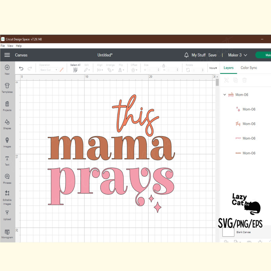Viewport: 271px width, 271px height.
Task: Open the Maker 3 machine dropdown
Action: point(237,55)
